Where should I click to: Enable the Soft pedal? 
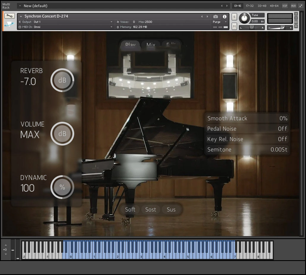pyautogui.click(x=130, y=210)
